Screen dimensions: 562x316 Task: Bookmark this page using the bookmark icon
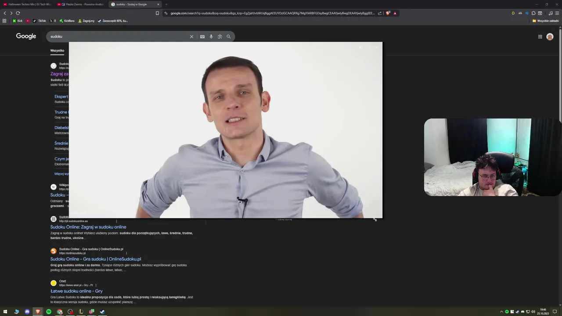tap(157, 13)
